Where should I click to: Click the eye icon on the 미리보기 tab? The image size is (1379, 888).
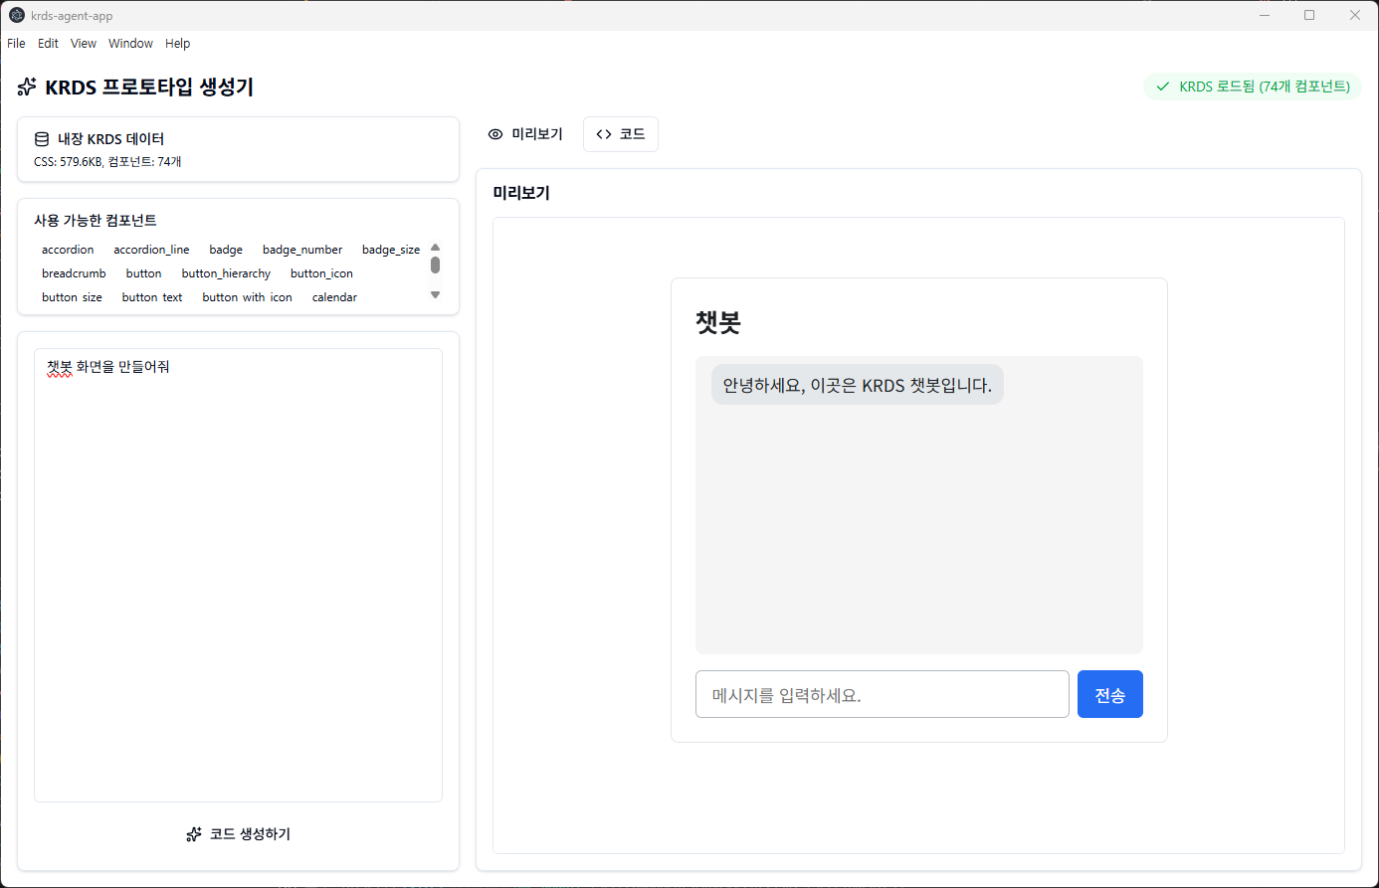(x=495, y=134)
